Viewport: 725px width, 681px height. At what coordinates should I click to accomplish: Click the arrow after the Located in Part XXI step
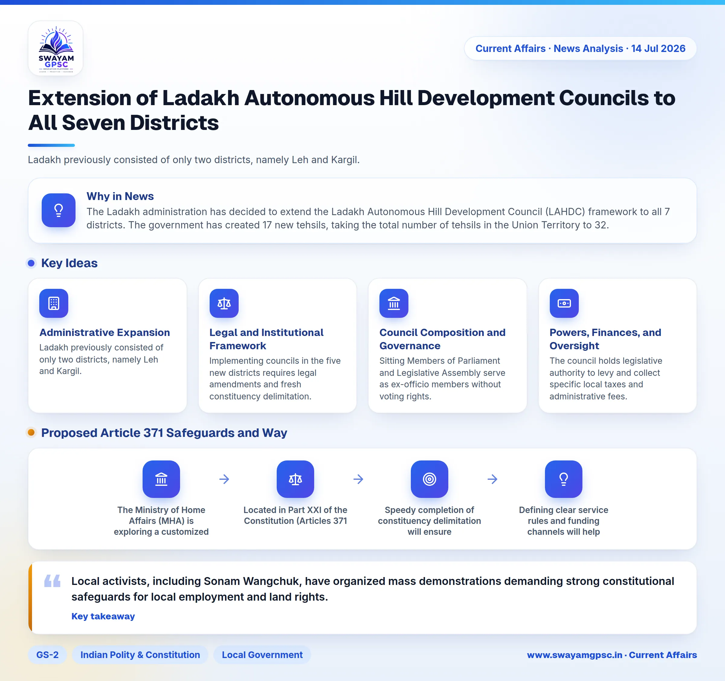[359, 479]
